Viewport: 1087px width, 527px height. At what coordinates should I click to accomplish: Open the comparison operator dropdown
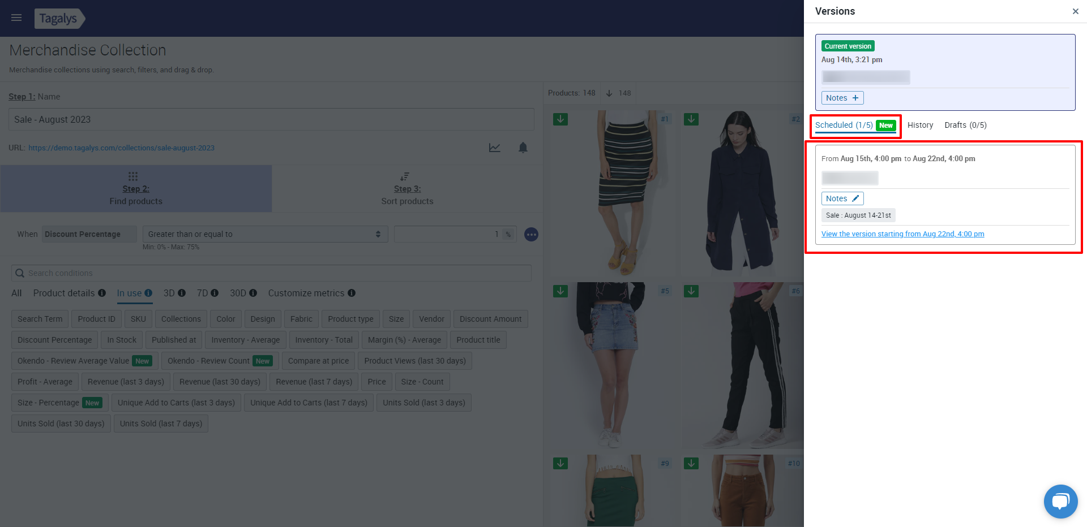(265, 234)
